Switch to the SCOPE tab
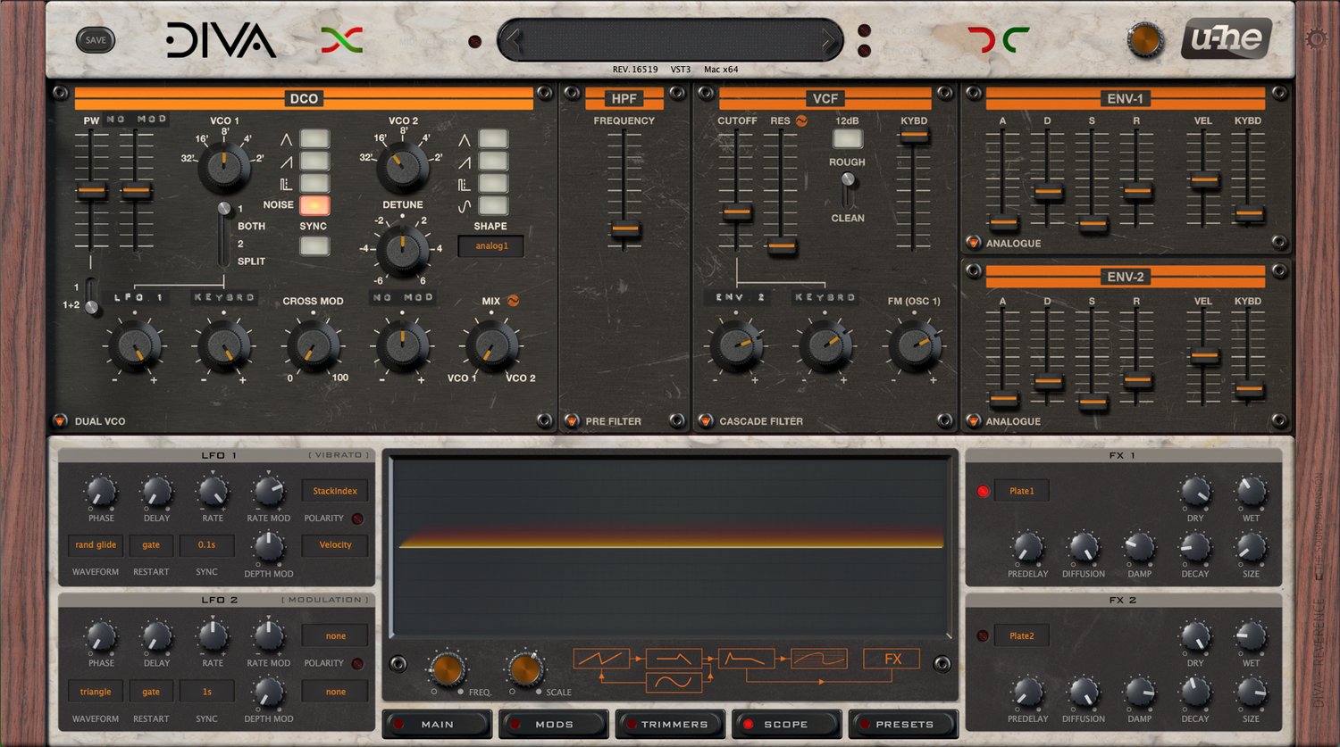 [786, 724]
